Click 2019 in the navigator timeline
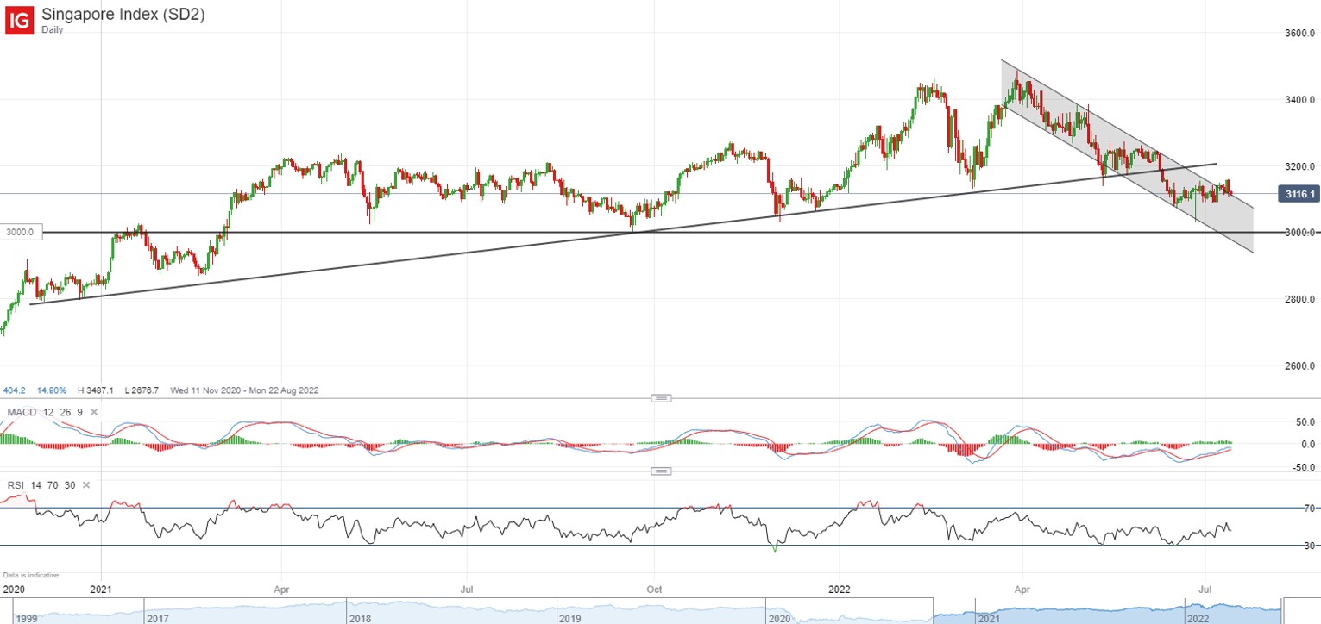Viewport: 1321px width, 624px height. tap(569, 619)
